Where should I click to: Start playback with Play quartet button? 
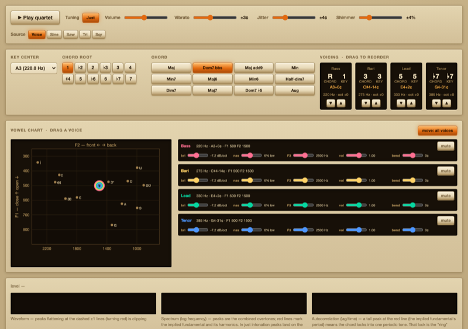(x=35, y=18)
